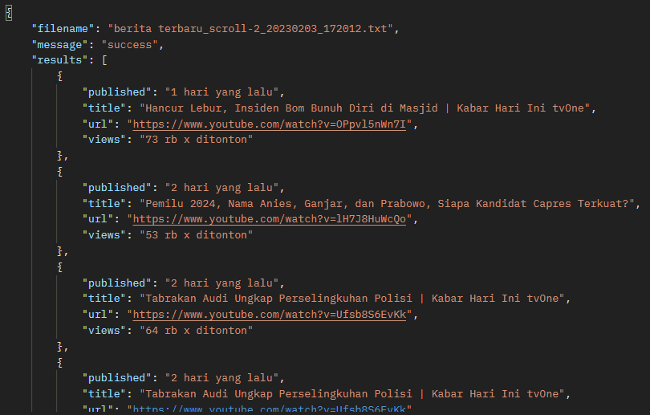
Task: Click the results array opening bracket
Action: tap(104, 60)
